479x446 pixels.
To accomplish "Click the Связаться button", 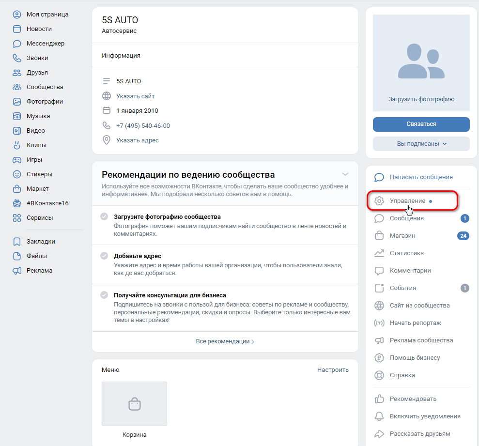I will [421, 124].
